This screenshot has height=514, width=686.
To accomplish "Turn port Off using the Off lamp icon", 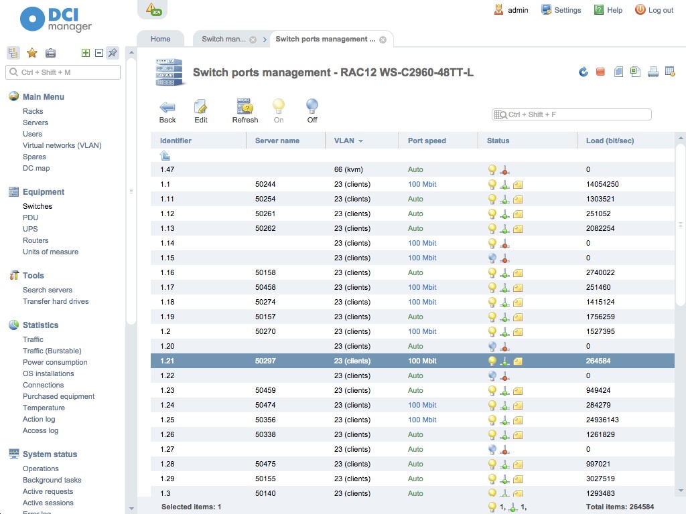I will (x=311, y=108).
